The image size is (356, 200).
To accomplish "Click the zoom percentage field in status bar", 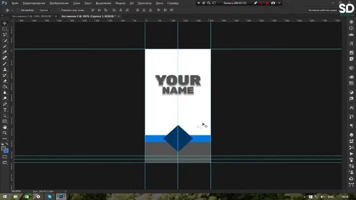I will coord(16,191).
